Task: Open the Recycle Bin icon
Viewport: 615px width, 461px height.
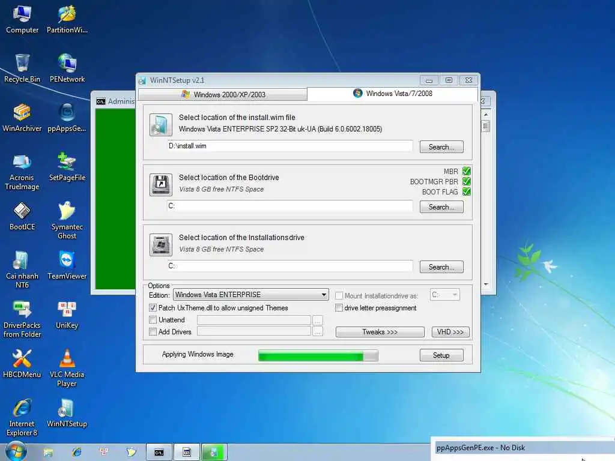Action: pos(22,68)
